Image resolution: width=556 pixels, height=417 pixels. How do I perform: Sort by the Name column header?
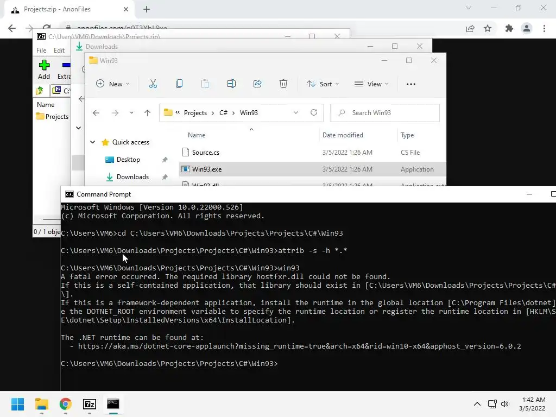[197, 135]
